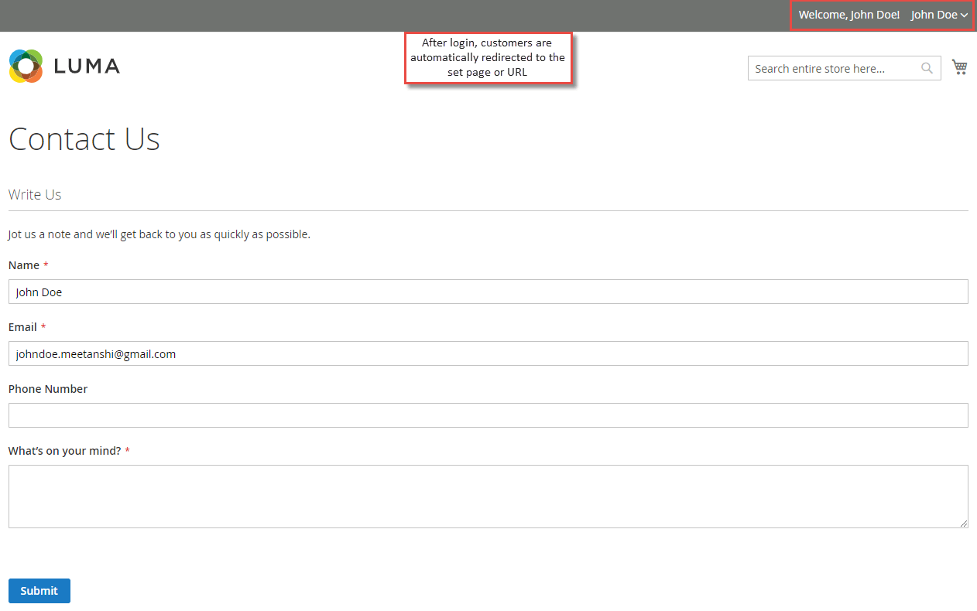Click the Jot us a note message
The height and width of the screenshot is (611, 977).
[159, 234]
